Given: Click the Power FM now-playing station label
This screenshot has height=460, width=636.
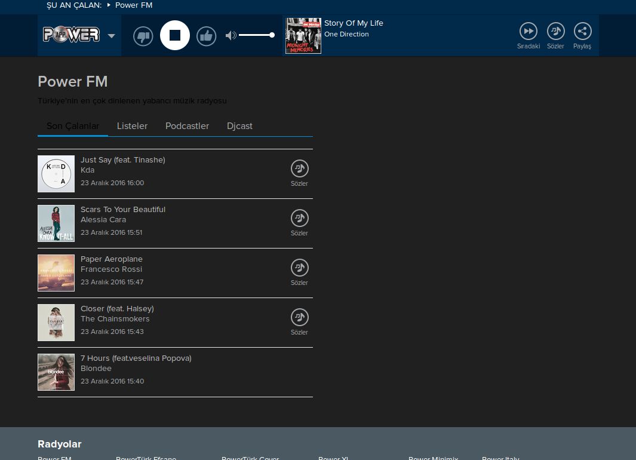Looking at the screenshot, I should [x=134, y=5].
